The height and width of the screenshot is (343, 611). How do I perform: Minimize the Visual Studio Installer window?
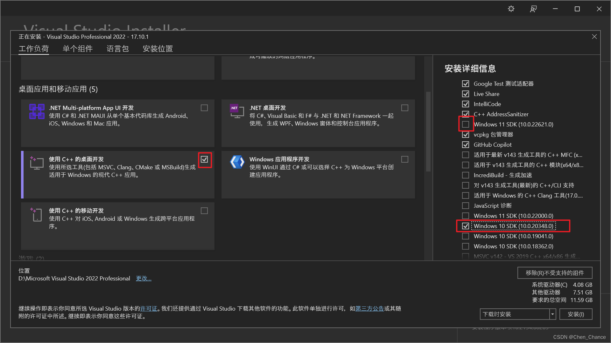tap(555, 9)
